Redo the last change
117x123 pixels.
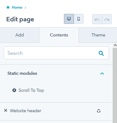click(x=107, y=19)
